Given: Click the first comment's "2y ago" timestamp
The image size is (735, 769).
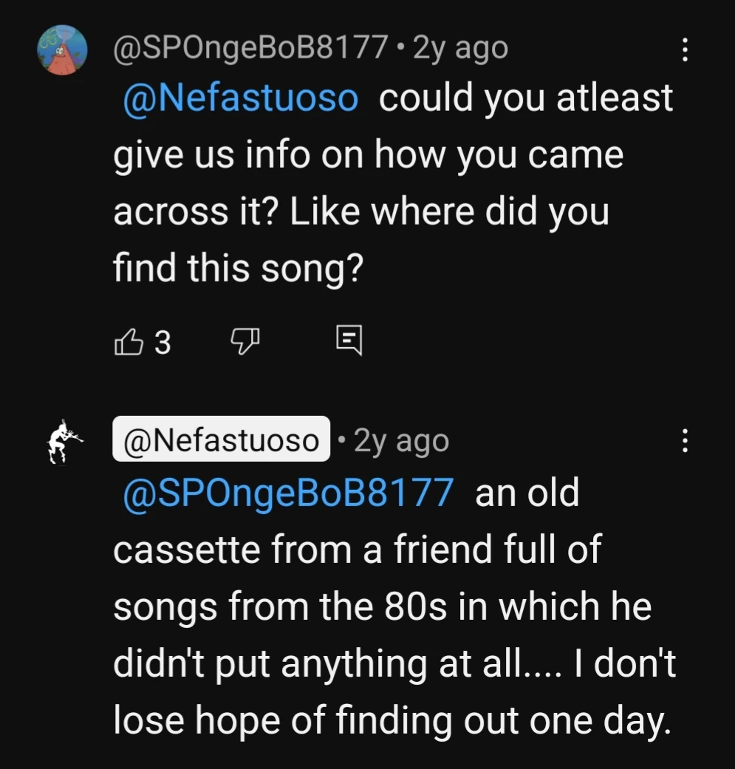Looking at the screenshot, I should [460, 49].
